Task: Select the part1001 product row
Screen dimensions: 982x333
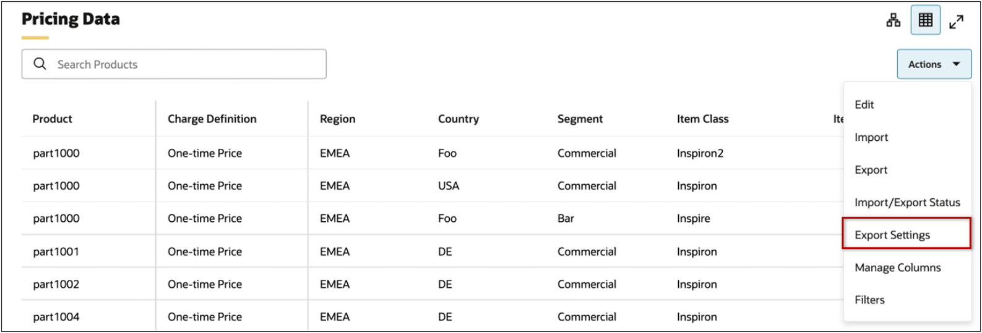Action: [x=56, y=251]
